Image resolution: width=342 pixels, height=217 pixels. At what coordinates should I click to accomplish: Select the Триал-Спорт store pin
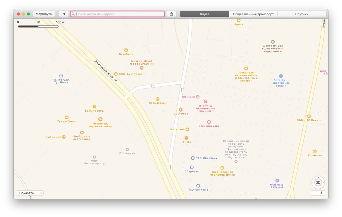[67, 117]
